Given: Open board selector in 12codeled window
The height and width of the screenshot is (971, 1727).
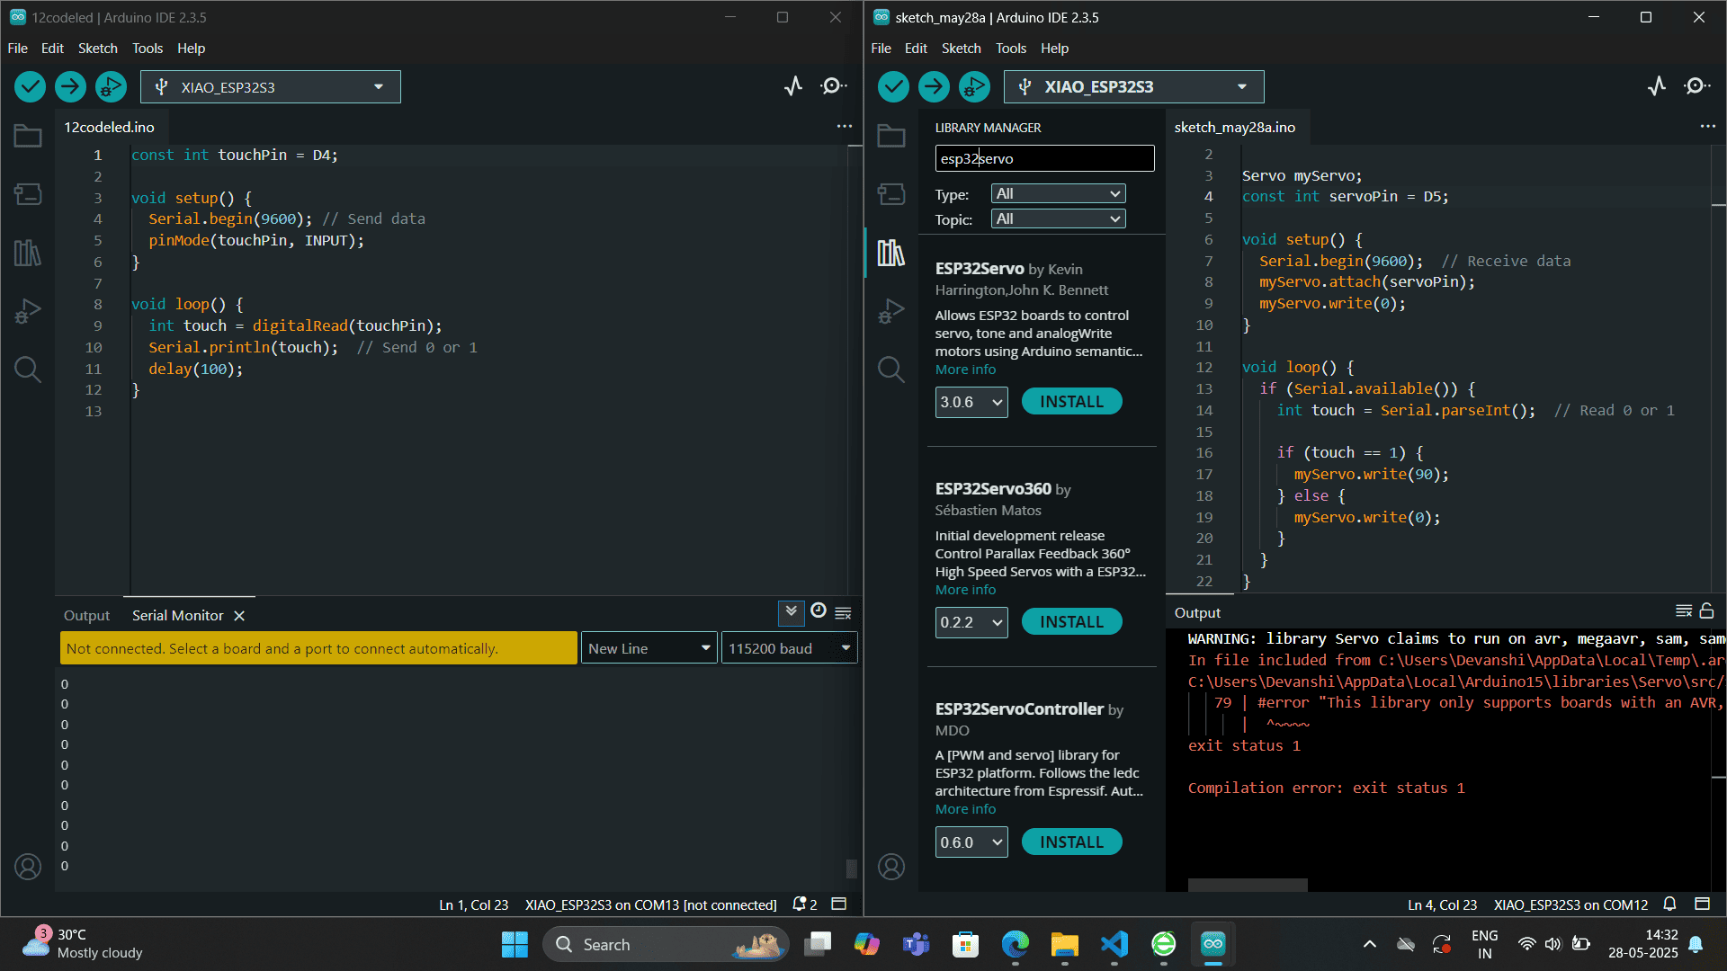Looking at the screenshot, I should pos(271,87).
